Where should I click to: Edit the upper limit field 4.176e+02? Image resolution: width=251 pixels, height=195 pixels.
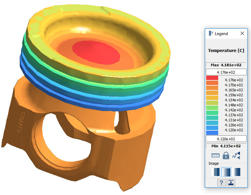click(x=226, y=72)
